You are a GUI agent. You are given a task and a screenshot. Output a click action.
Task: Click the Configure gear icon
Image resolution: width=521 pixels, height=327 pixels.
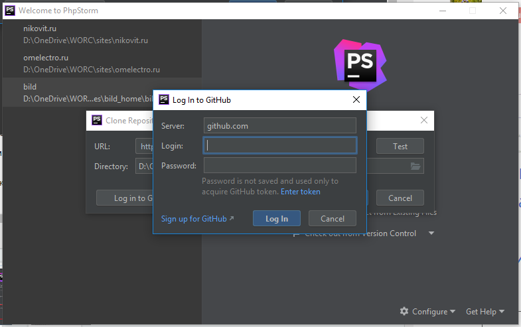[404, 311]
